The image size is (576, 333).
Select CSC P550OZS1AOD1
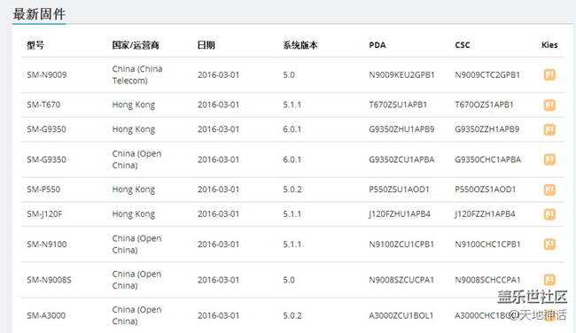coord(486,190)
